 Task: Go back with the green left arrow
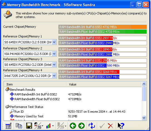[73, 126]
